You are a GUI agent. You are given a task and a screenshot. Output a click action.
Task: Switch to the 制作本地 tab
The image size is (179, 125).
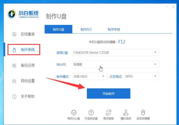[x=113, y=29]
